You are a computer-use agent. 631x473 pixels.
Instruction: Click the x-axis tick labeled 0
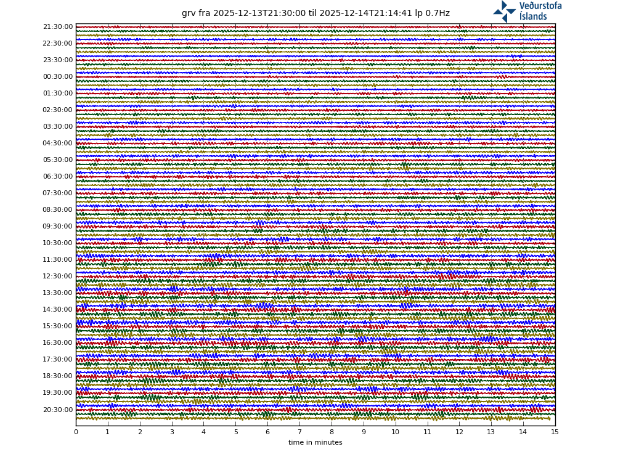click(76, 432)
